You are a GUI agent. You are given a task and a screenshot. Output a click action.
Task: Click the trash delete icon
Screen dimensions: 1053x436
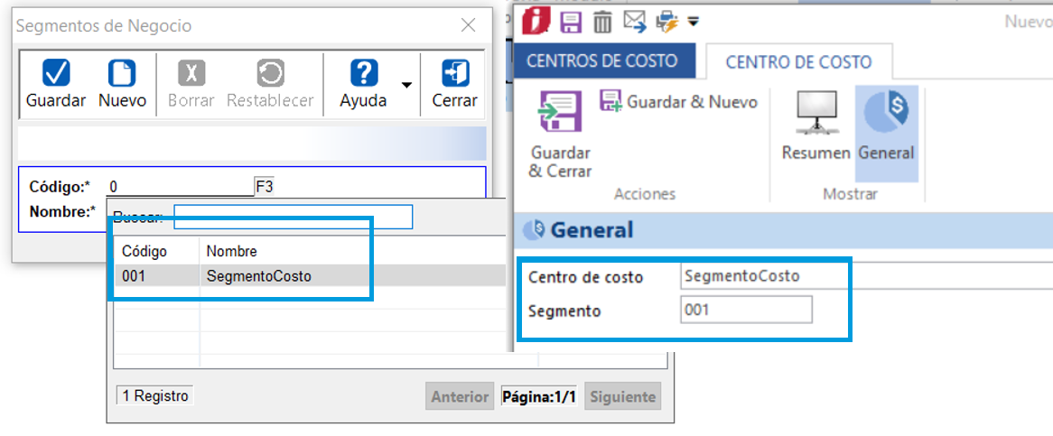(602, 22)
